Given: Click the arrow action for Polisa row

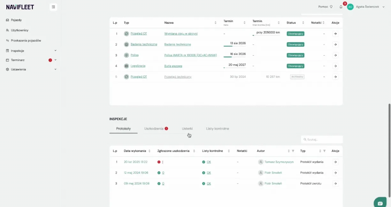Looking at the screenshot, I should [x=335, y=55].
